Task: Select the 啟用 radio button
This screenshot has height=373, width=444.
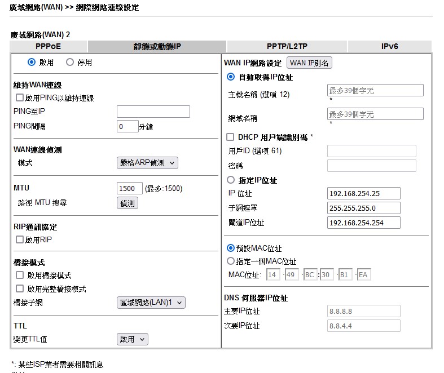Action: 32,63
